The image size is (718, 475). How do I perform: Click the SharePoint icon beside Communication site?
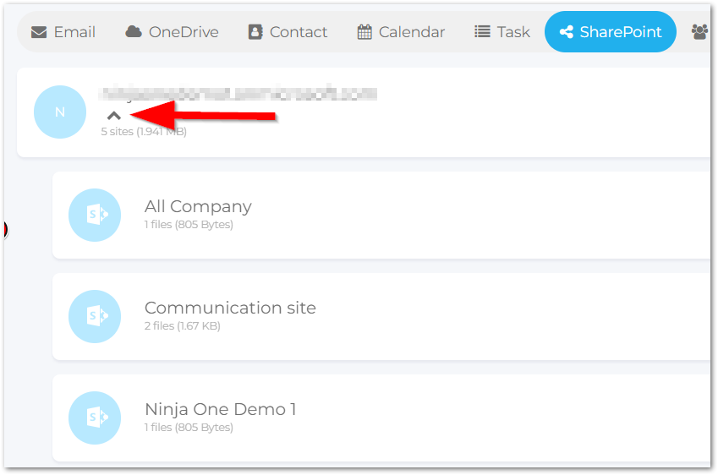[95, 316]
